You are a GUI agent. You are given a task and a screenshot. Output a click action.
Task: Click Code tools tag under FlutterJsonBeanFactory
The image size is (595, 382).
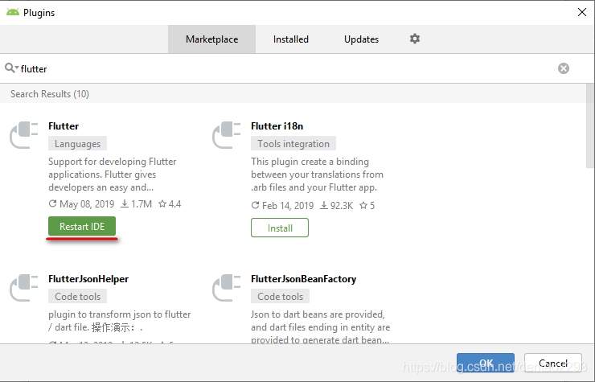[280, 296]
